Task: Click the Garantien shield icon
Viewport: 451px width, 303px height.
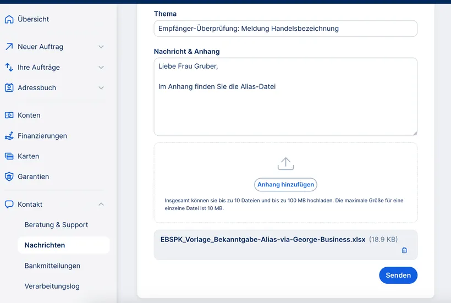Action: (x=9, y=177)
